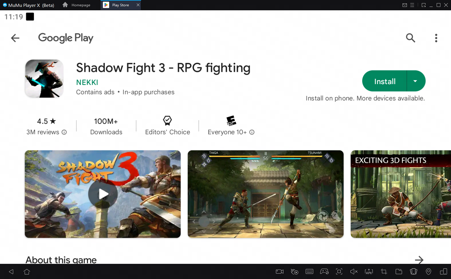Screen dimensions: 451x279
Task: Click the shake device icon
Action: [413, 272]
